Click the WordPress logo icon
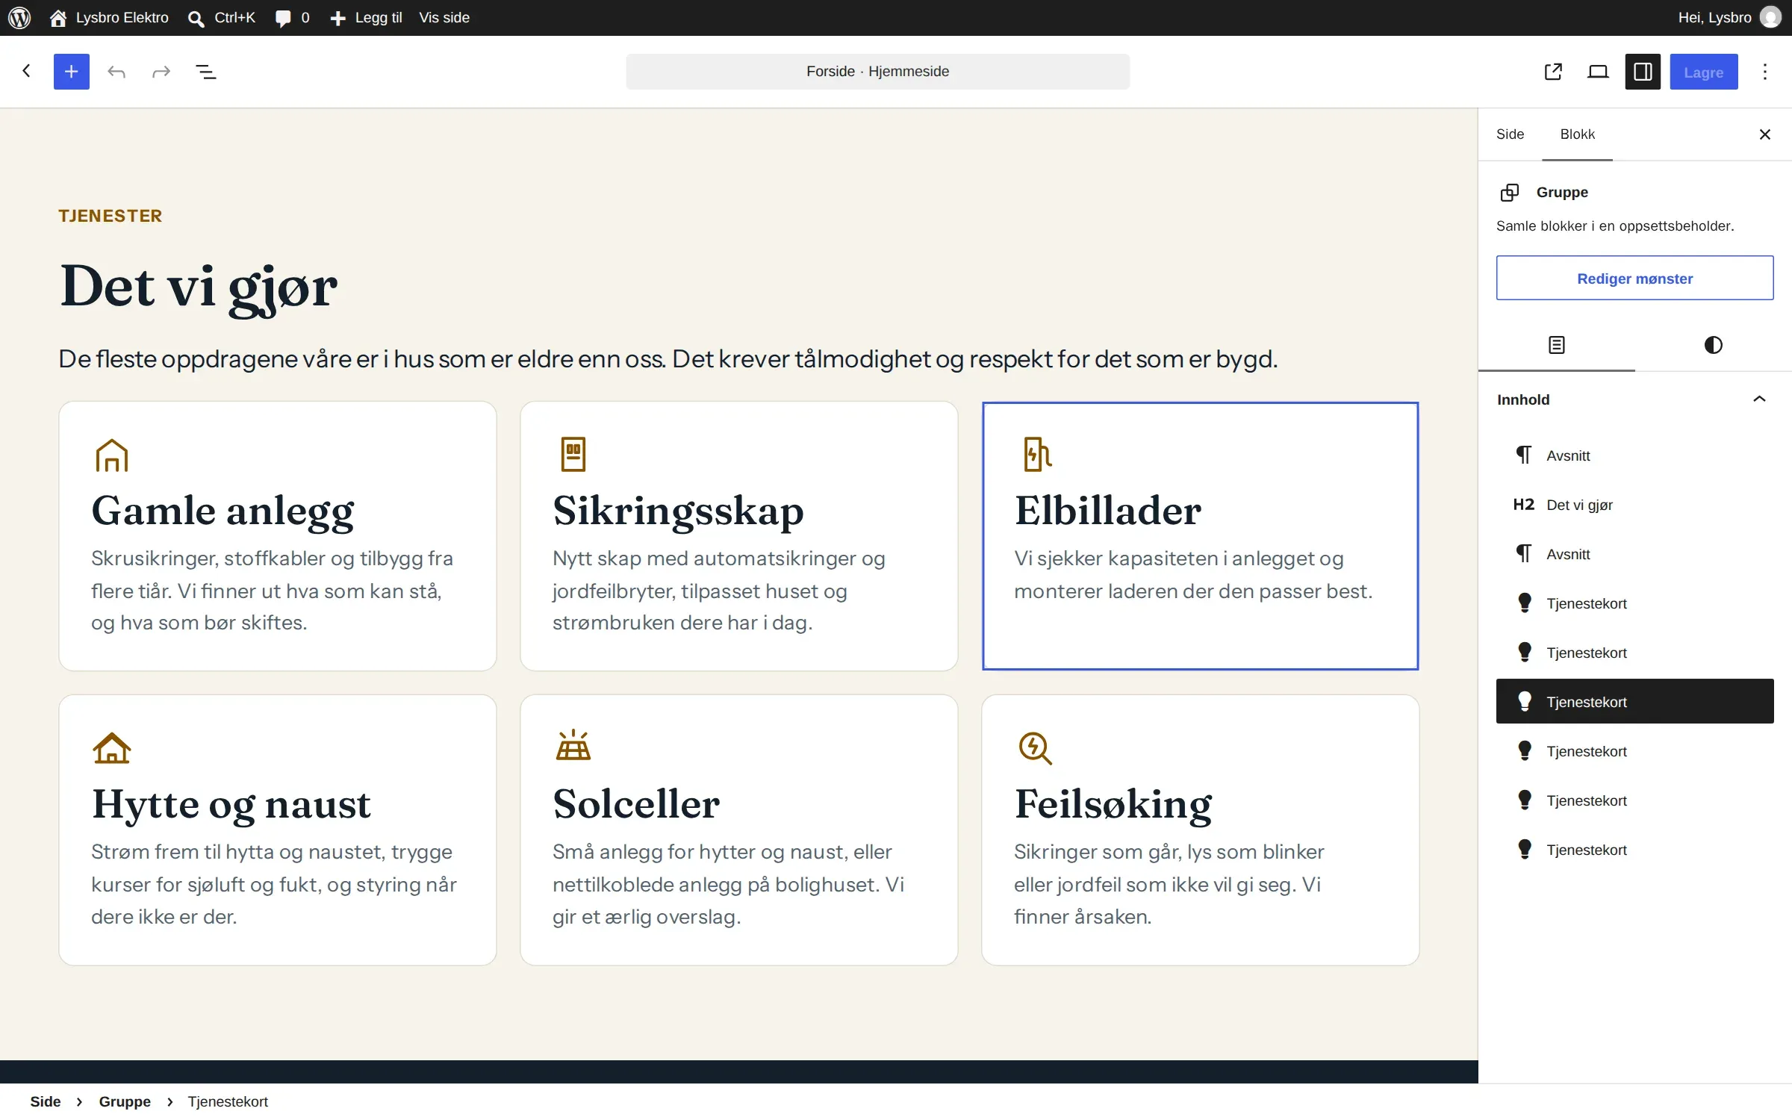 click(19, 18)
